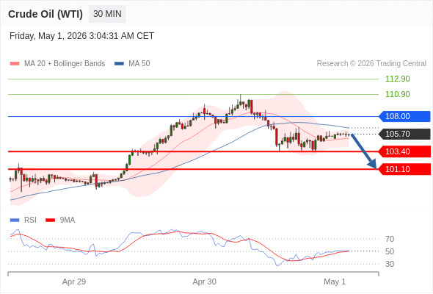This screenshot has width=433, height=294.
Task: Select the 105.70 current price tag
Action: (404, 135)
